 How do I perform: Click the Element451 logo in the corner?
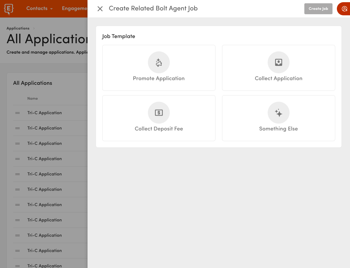(8, 8)
